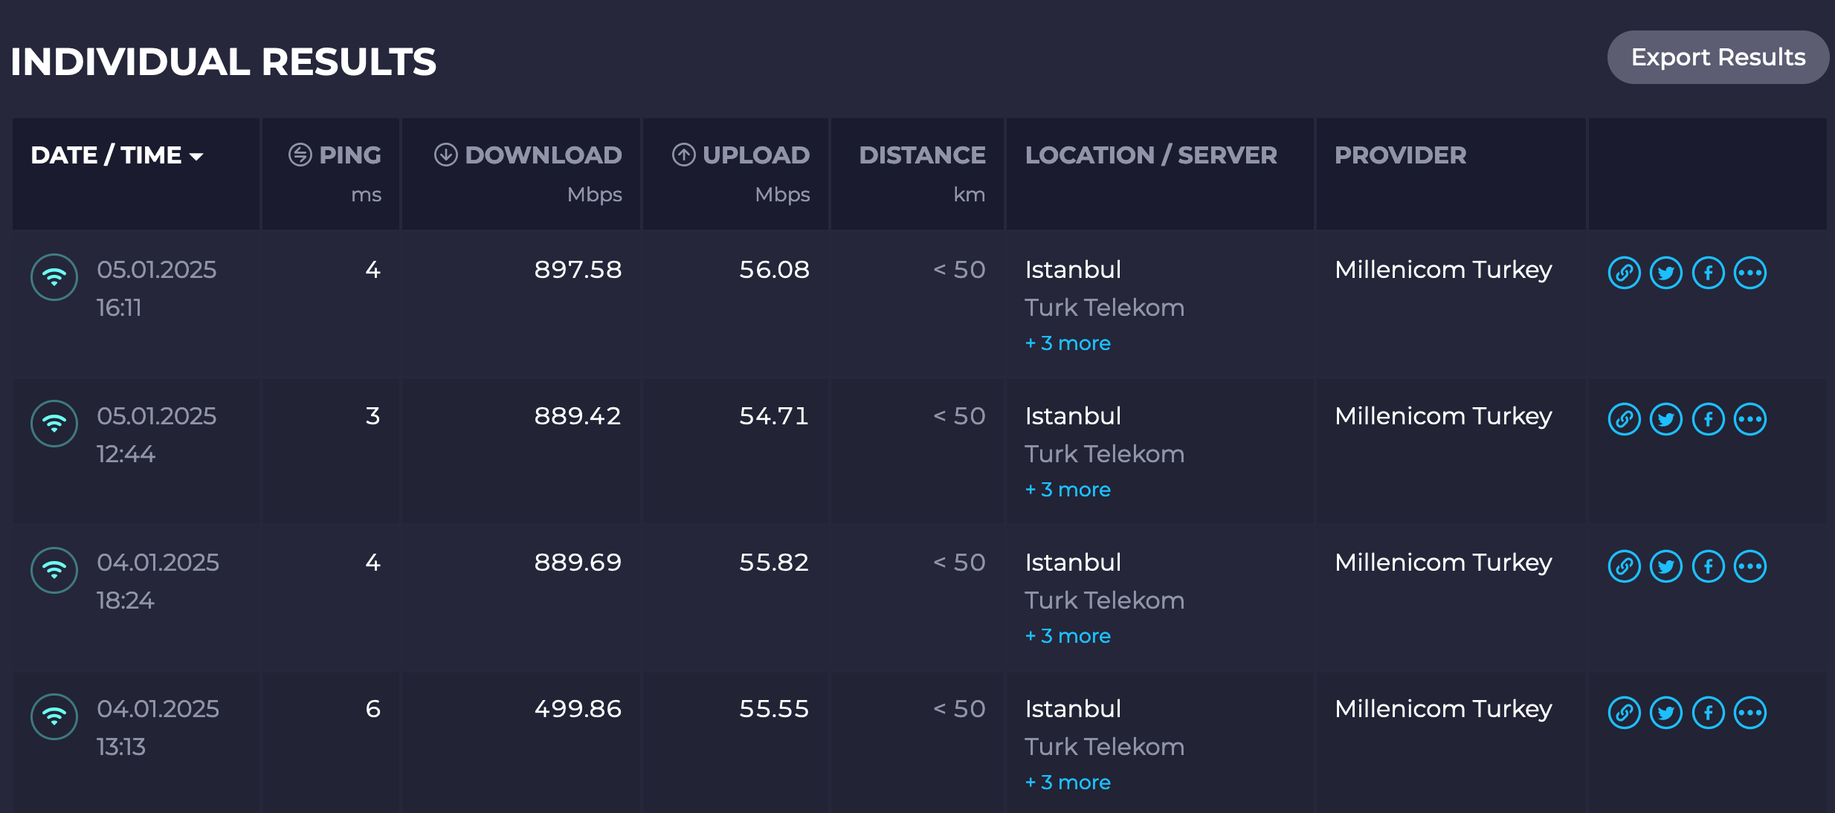Click the Export Results button
This screenshot has width=1835, height=813.
point(1718,57)
